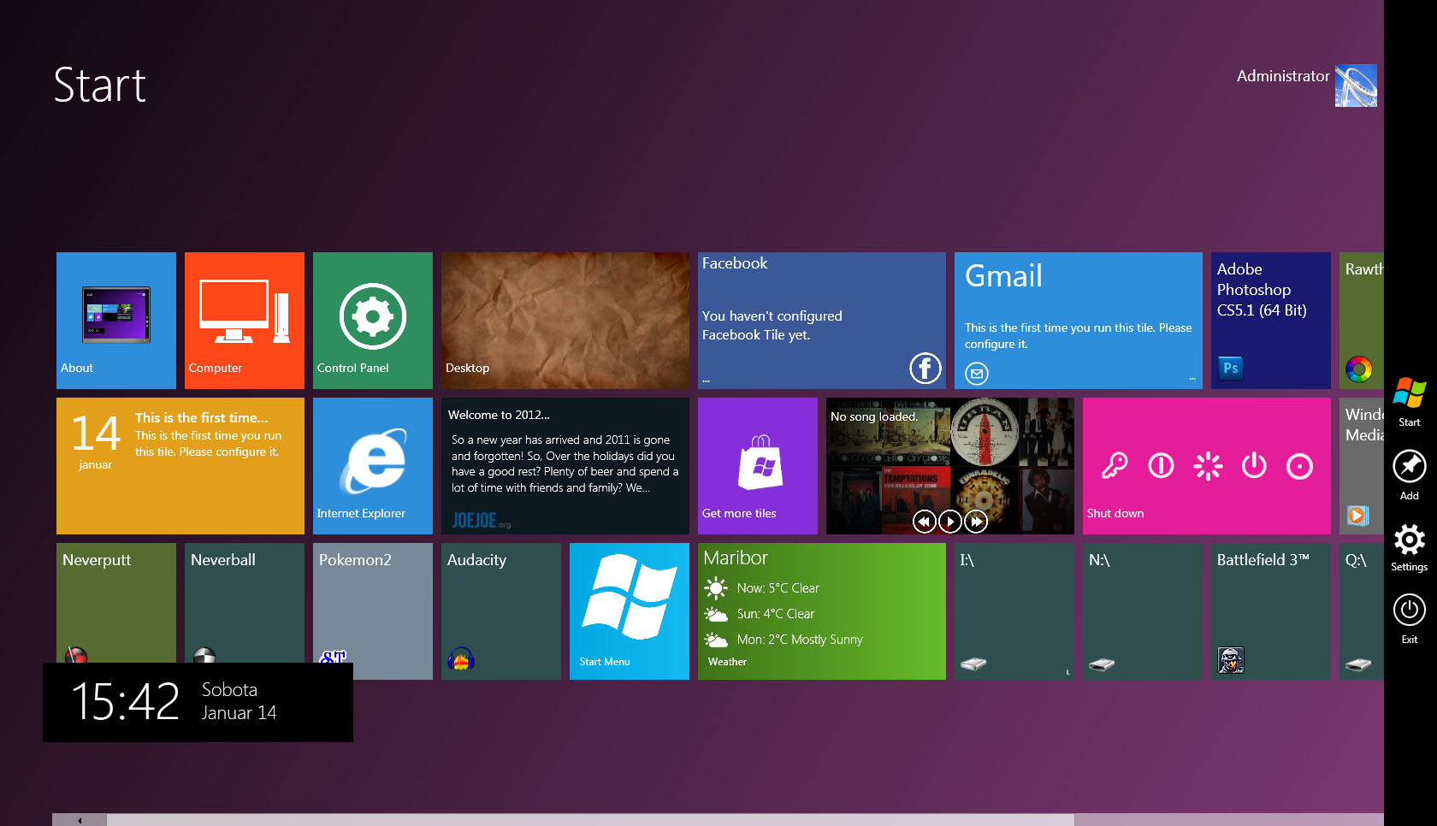Open the Start Menu Windows logo tile
This screenshot has height=826, width=1437.
point(630,611)
